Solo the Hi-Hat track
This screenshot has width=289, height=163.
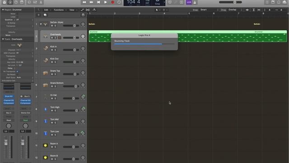[55, 98]
